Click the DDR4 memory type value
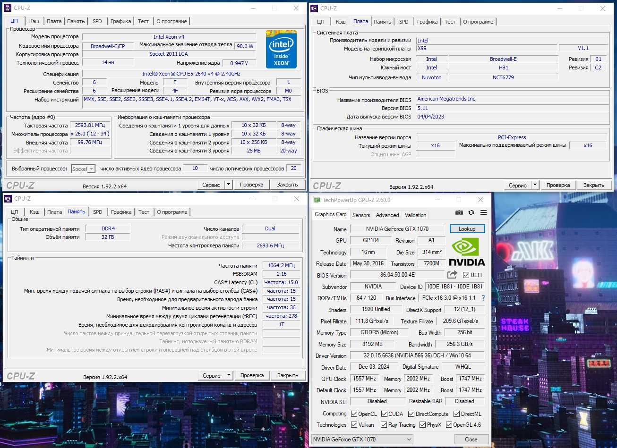The image size is (617, 448). (108, 228)
